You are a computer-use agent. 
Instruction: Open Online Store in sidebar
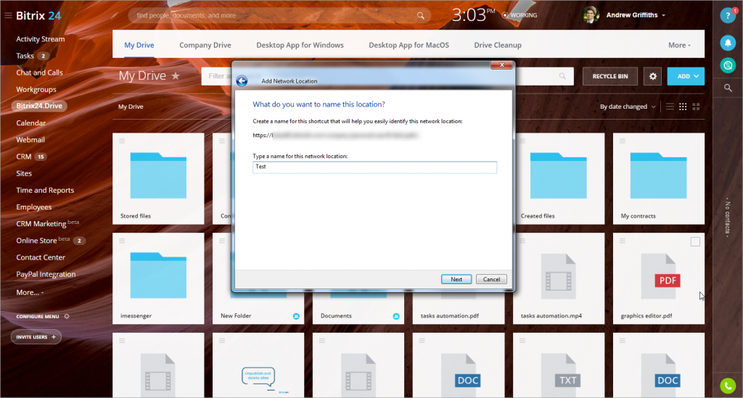point(36,241)
